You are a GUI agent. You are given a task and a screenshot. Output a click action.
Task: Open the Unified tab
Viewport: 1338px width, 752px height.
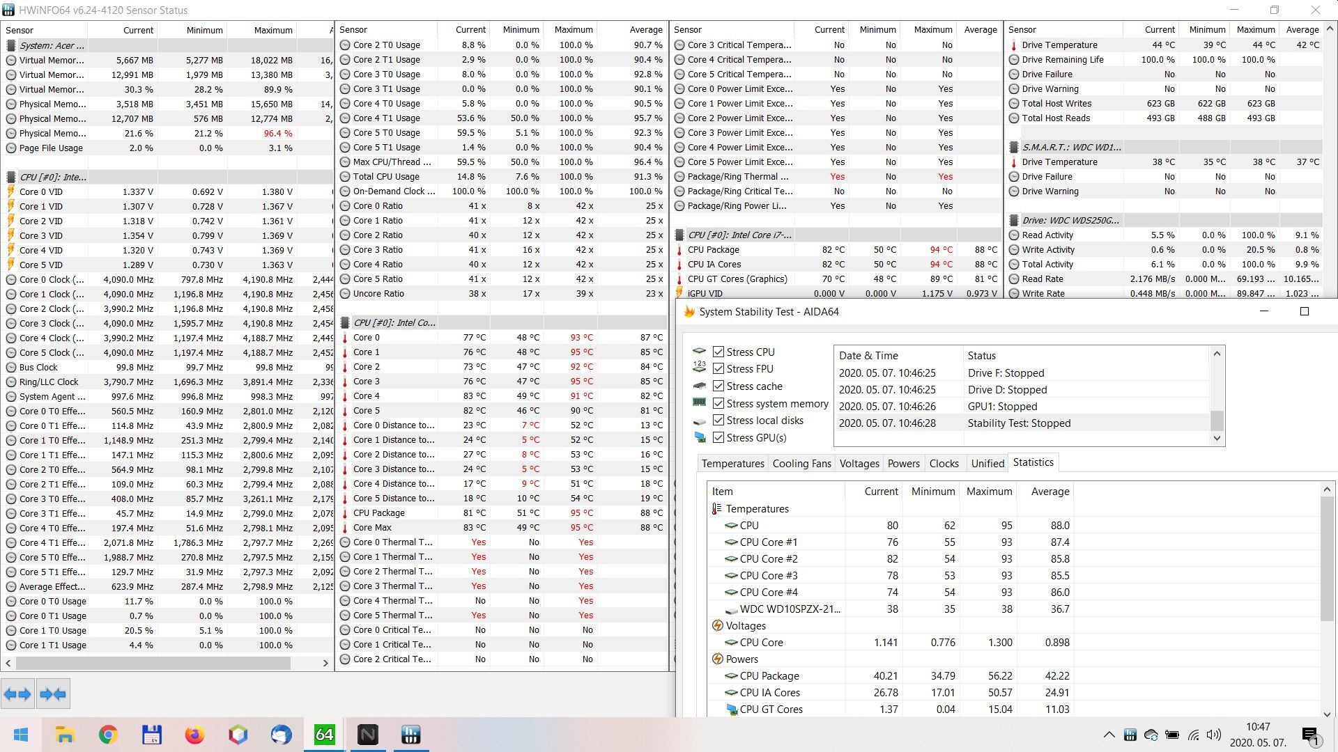987,464
